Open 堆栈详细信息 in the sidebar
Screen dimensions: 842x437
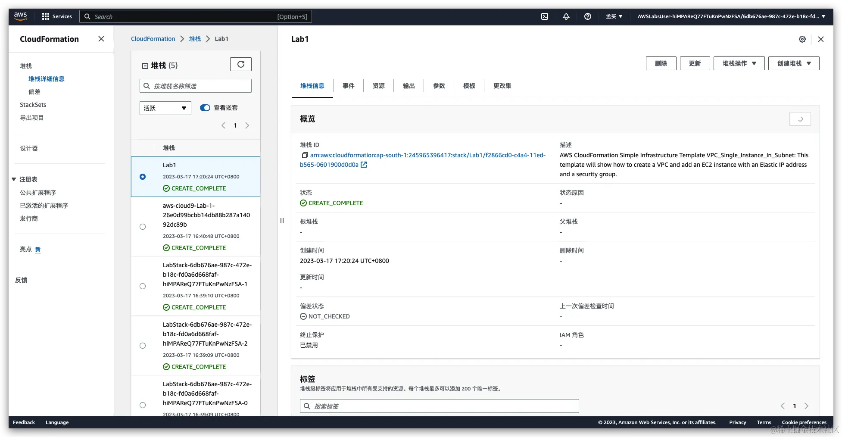tap(47, 79)
